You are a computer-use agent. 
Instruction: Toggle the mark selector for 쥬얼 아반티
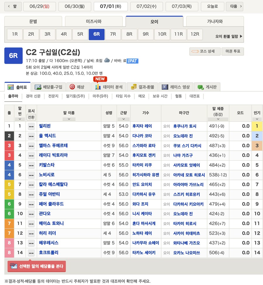[31, 194]
